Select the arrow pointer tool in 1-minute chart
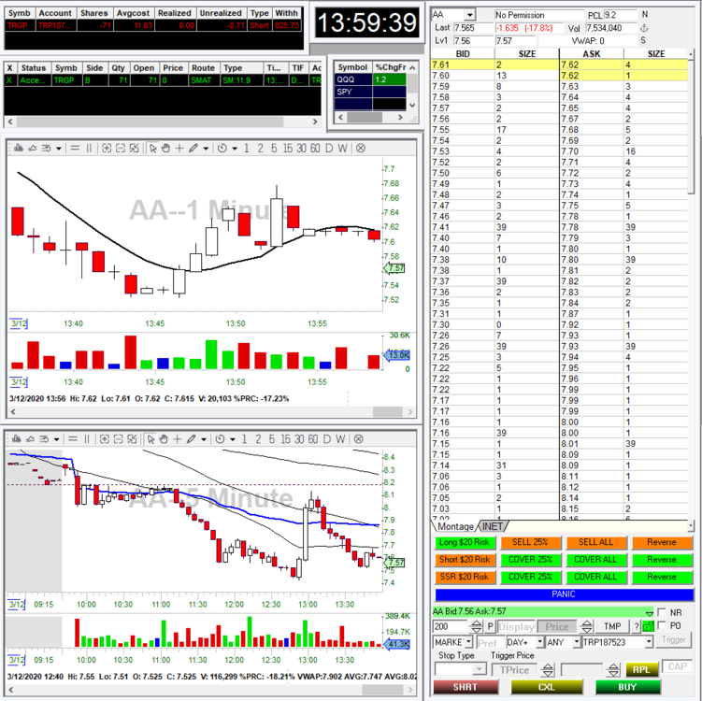Screen dimensions: 702x701 pos(153,149)
